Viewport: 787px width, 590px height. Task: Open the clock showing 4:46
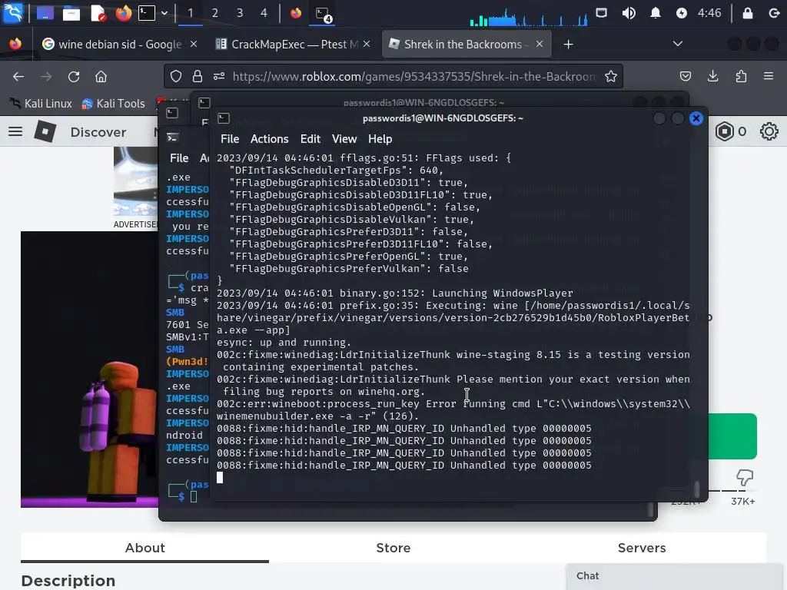click(x=709, y=13)
